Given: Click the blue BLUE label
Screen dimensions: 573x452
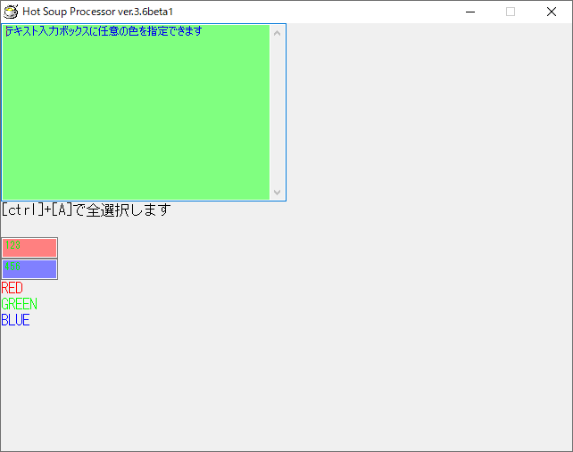Looking at the screenshot, I should click(15, 320).
